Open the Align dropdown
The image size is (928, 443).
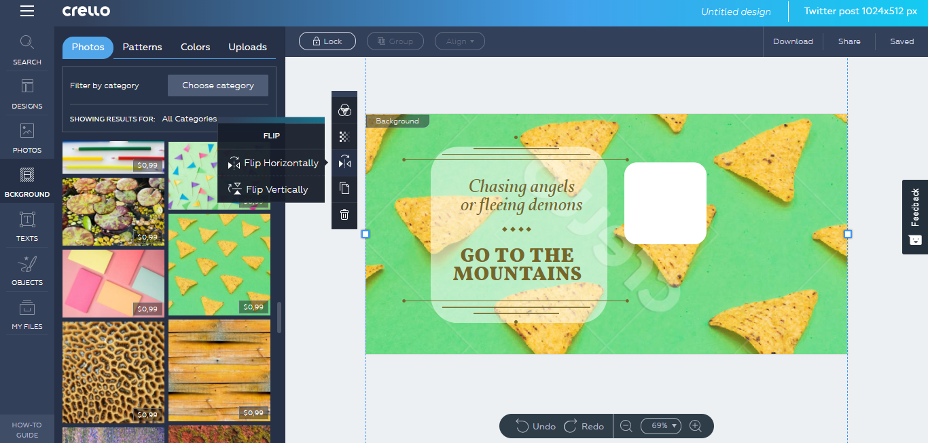[x=460, y=41]
